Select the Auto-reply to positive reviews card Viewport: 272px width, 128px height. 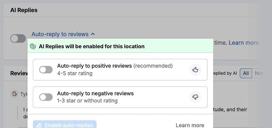click(120, 70)
